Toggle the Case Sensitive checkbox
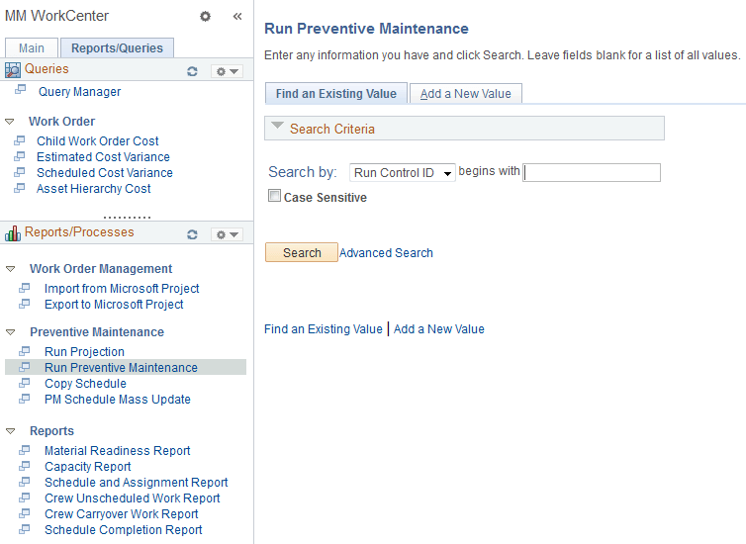Image resolution: width=746 pixels, height=544 pixels. pos(274,196)
